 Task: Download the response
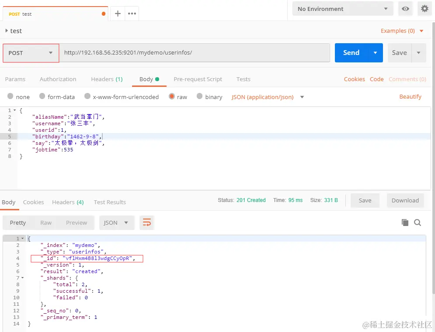[405, 201]
